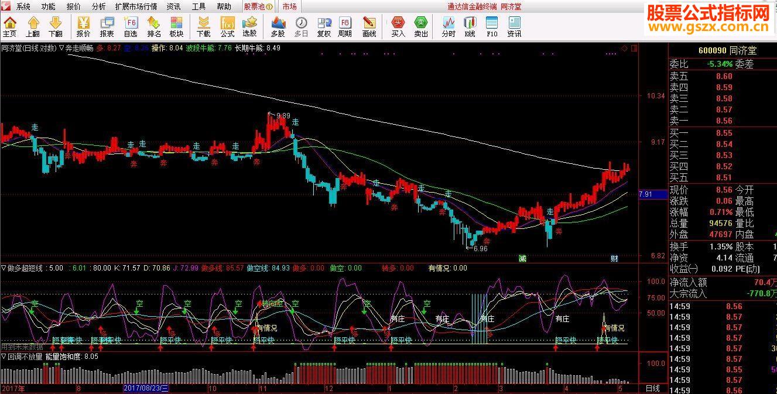
Task: Click the 委比 value -5.34%
Action: point(720,64)
